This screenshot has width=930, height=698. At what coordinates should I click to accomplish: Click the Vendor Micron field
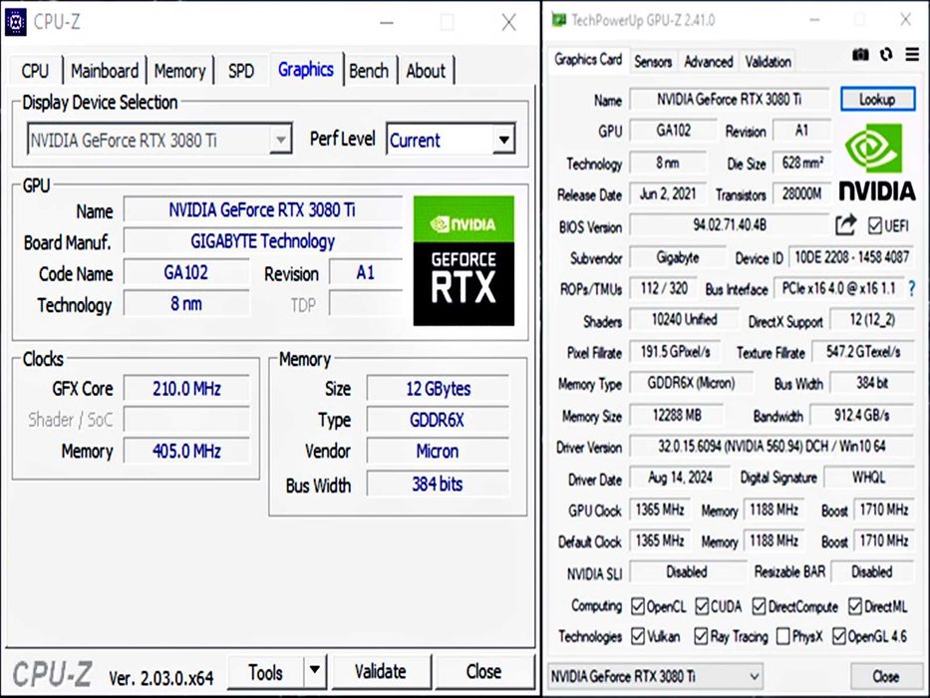pos(438,451)
